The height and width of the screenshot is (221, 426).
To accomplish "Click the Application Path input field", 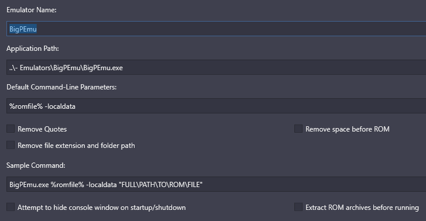I will click(217, 67).
